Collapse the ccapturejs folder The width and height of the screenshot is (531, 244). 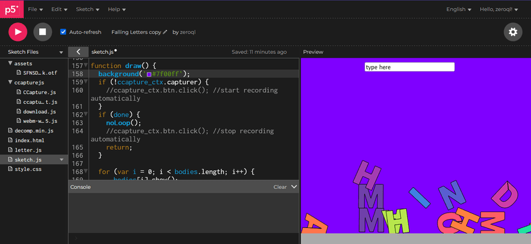point(10,83)
